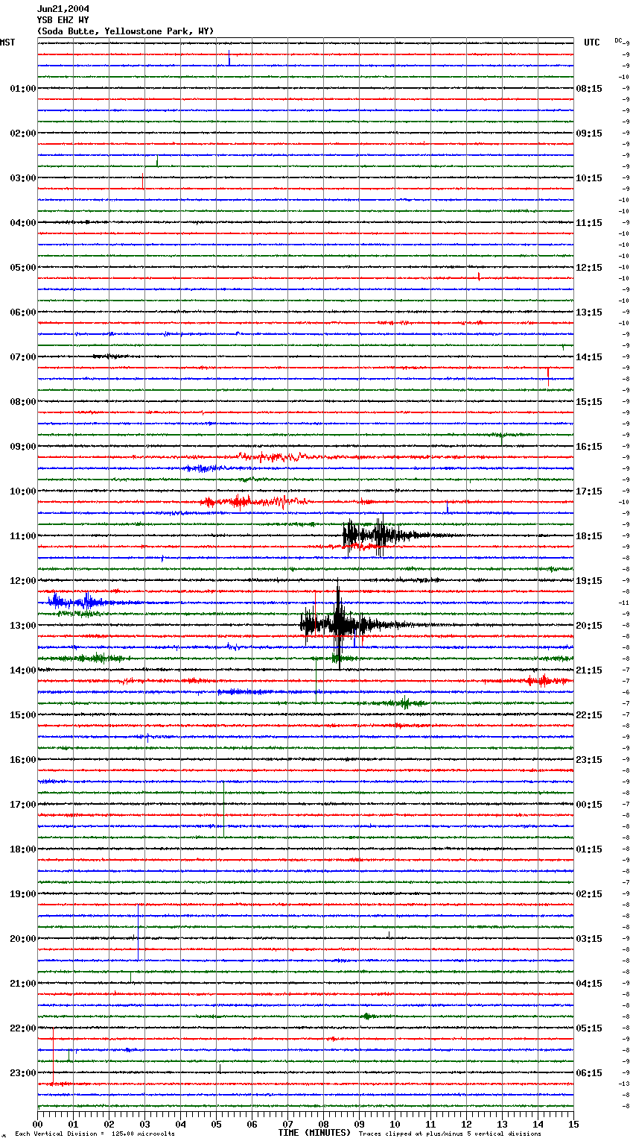Click minute 15 on the bottom axis
Screen dimensions: 633x1144
[573, 1124]
